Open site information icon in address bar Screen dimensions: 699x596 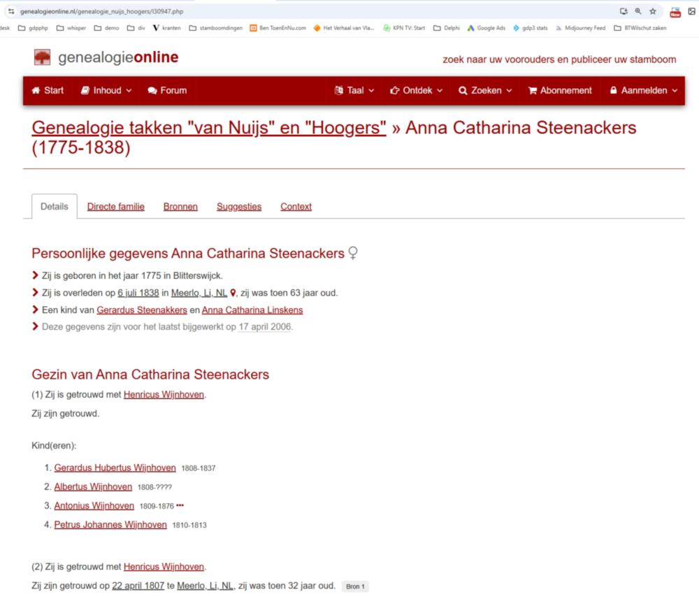10,11
